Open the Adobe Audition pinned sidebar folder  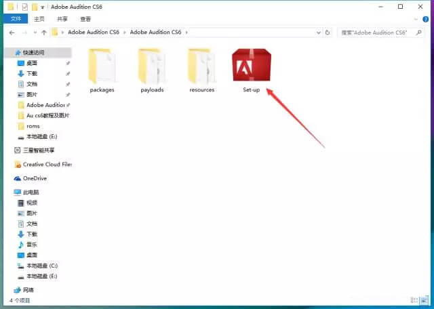(45, 105)
